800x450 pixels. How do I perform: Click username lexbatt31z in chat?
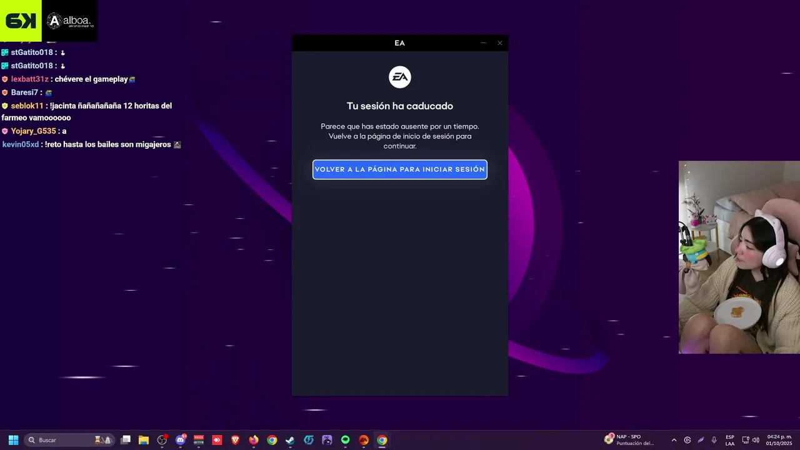[29, 79]
